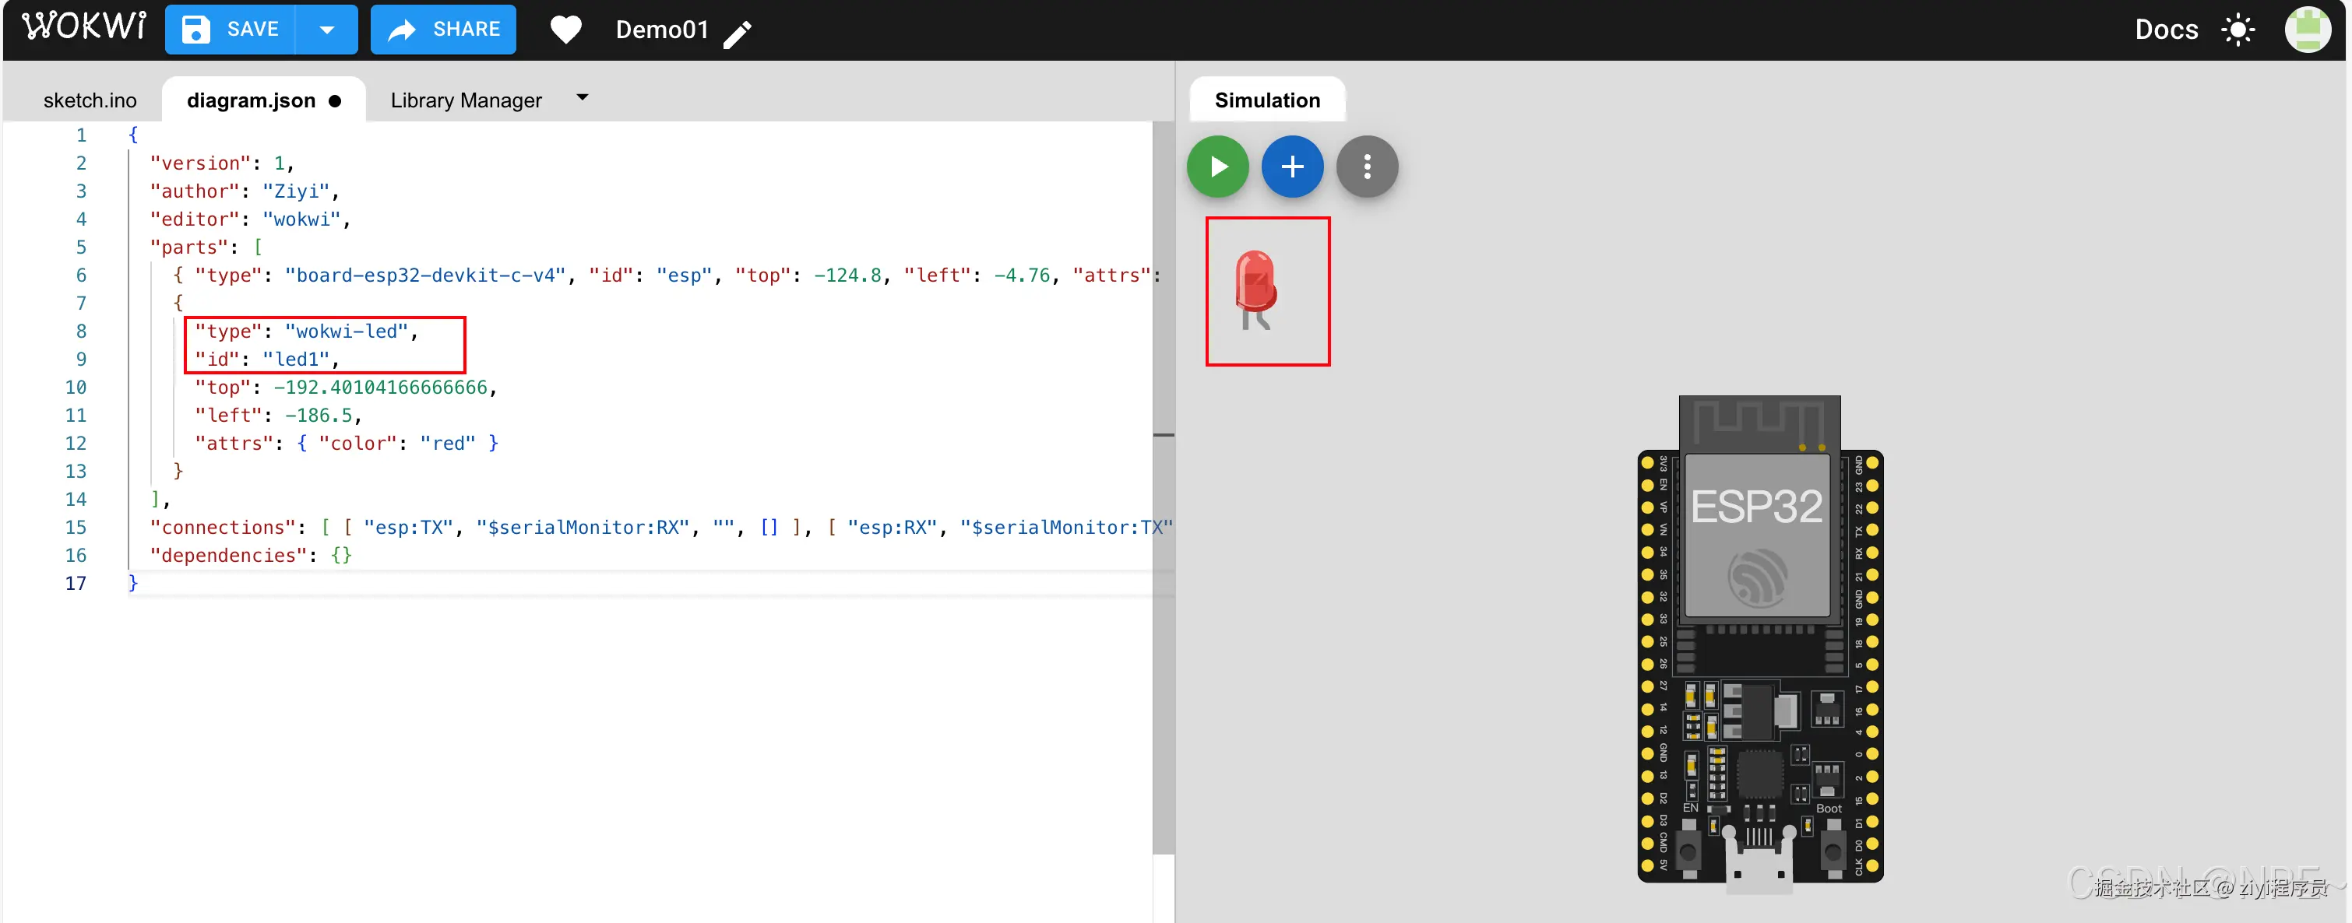Click the "Ziyi" author value
This screenshot has width=2352, height=923.
[x=296, y=191]
